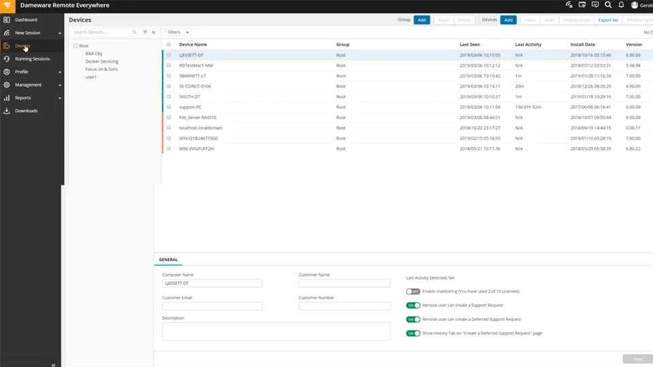This screenshot has width=653, height=367.
Task: Click the Customer Number field
Action: pyautogui.click(x=344, y=307)
